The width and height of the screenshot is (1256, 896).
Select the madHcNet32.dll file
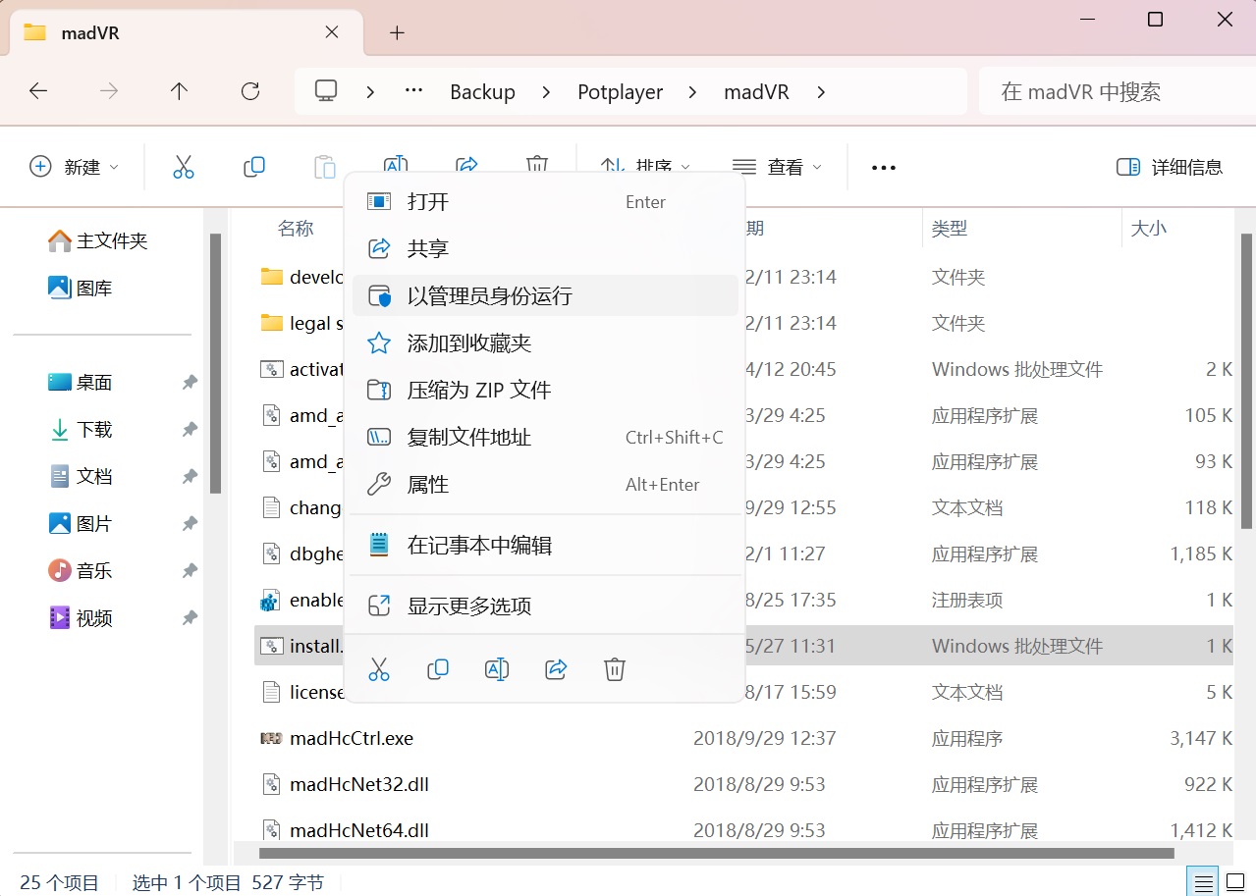[359, 784]
